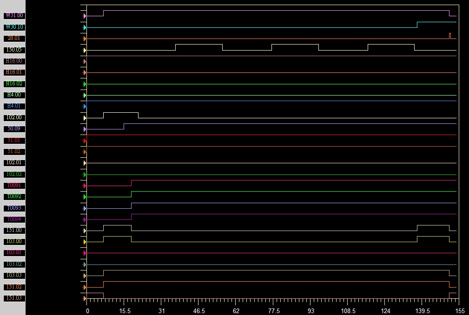Select the 150.05 signal label

(x=14, y=50)
